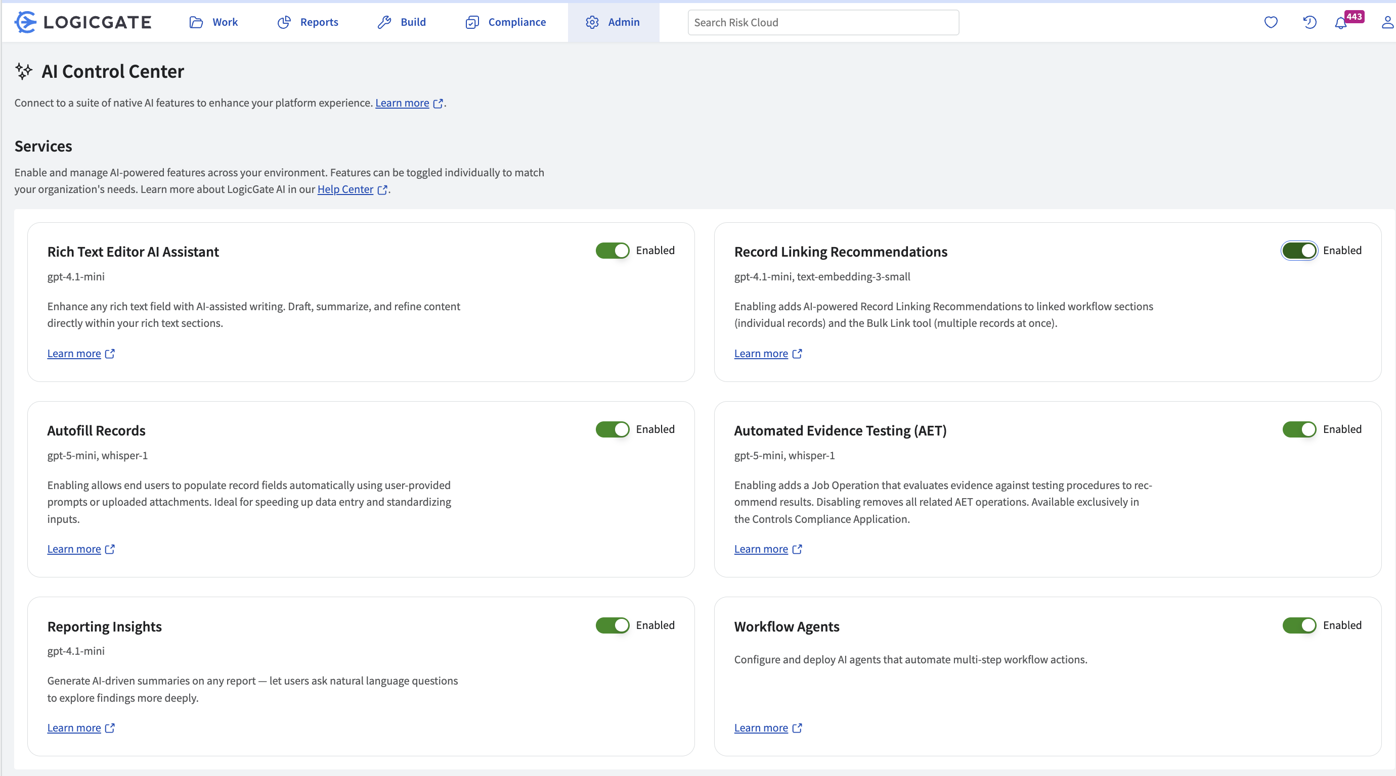Open Learn more for Automated Evidence Testing

tap(761, 549)
